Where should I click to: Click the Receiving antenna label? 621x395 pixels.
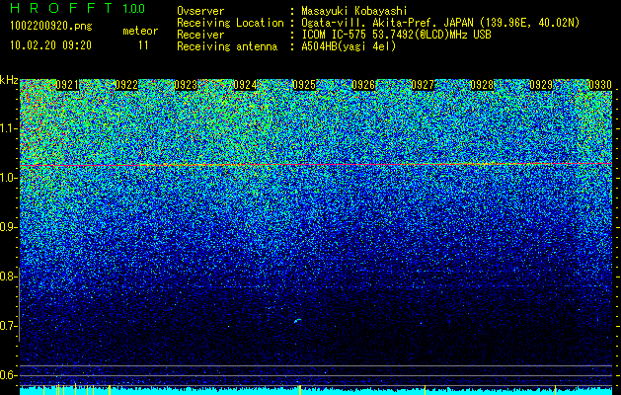pos(227,46)
